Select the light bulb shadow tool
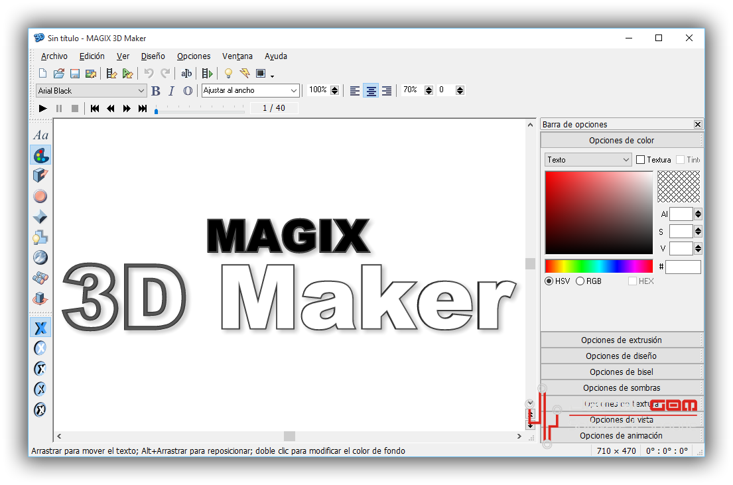 (40, 237)
